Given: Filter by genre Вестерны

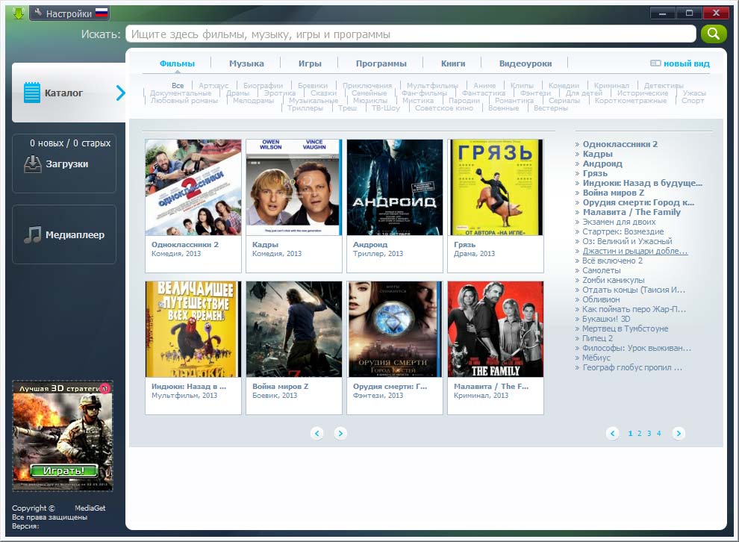Looking at the screenshot, I should 550,108.
